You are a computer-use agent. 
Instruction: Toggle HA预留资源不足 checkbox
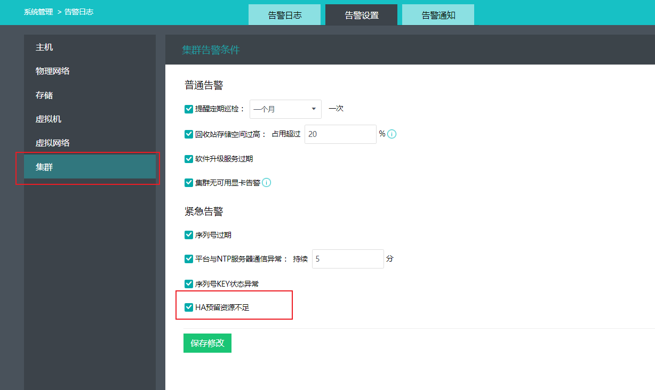189,307
